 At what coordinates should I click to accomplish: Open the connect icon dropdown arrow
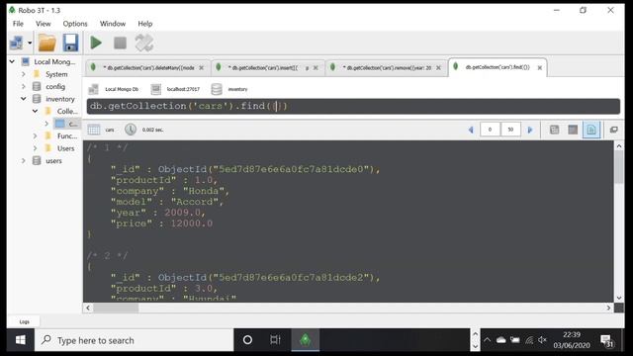click(30, 43)
